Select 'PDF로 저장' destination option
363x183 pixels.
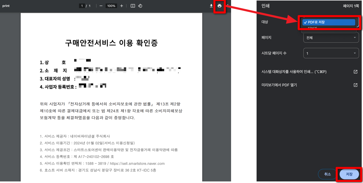tap(329, 22)
